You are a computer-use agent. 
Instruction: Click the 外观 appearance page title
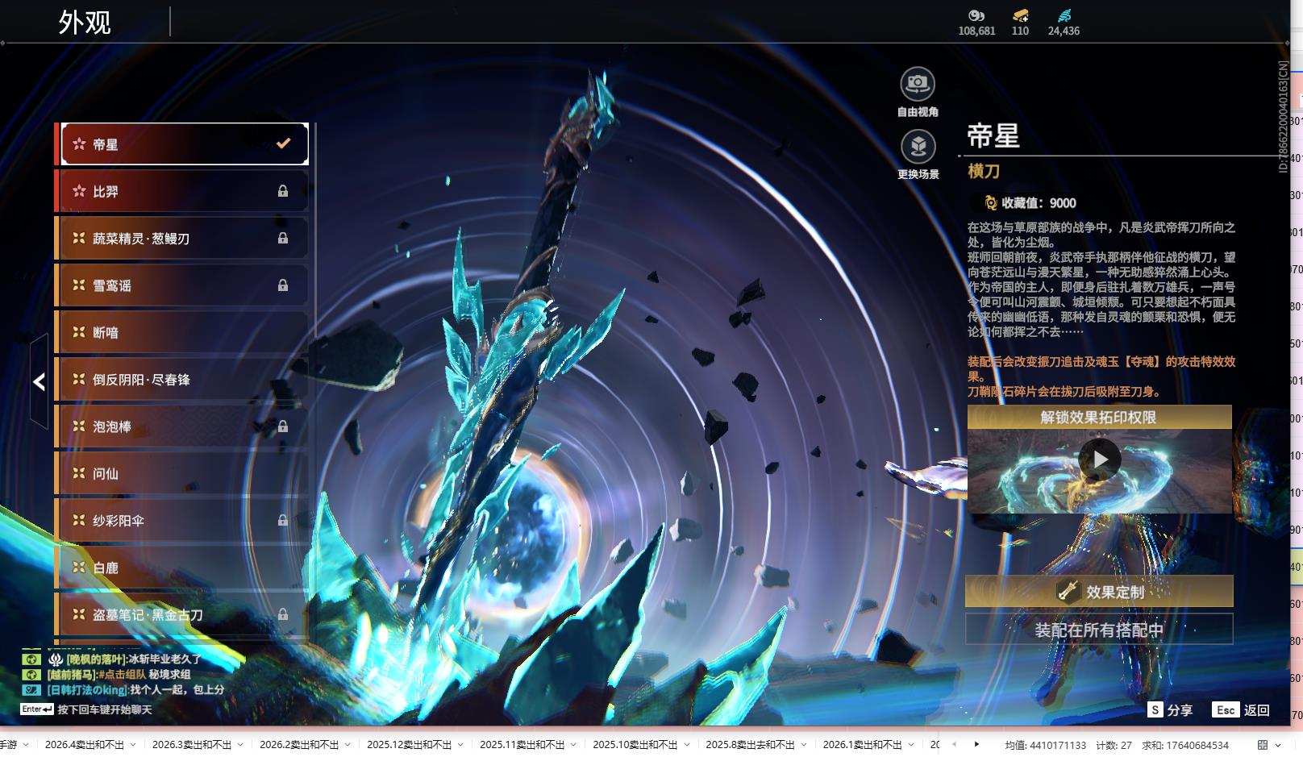[85, 22]
